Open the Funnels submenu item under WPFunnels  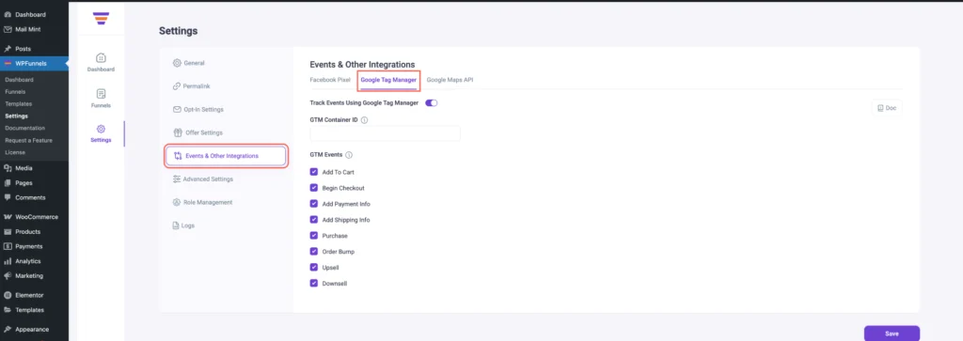pos(15,92)
